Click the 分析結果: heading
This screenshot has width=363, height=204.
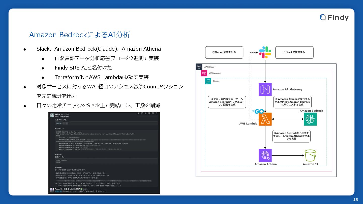click(58, 167)
